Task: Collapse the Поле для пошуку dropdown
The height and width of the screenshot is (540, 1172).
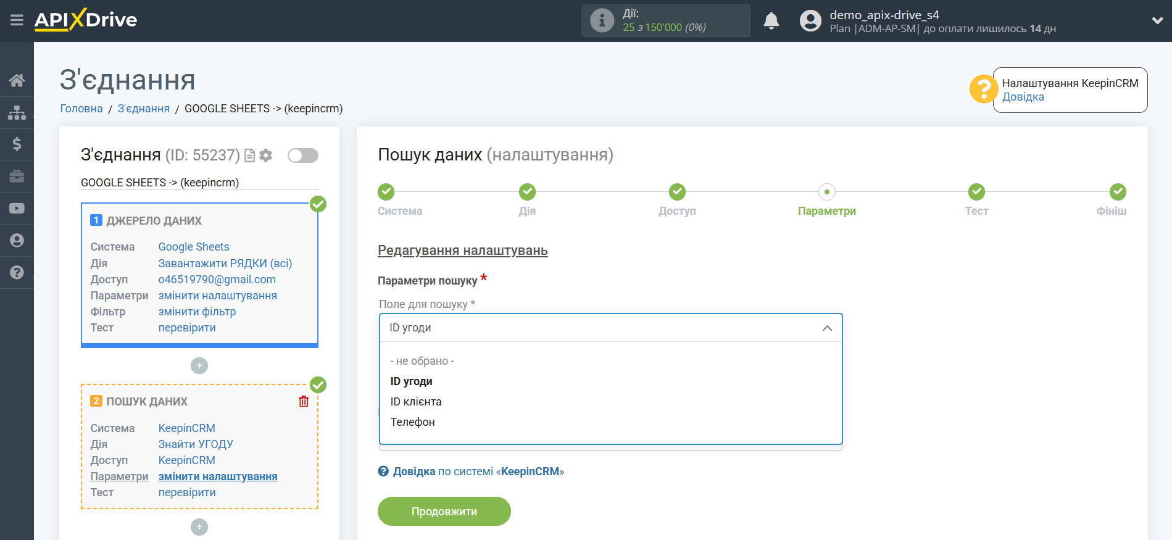Action: tap(827, 328)
